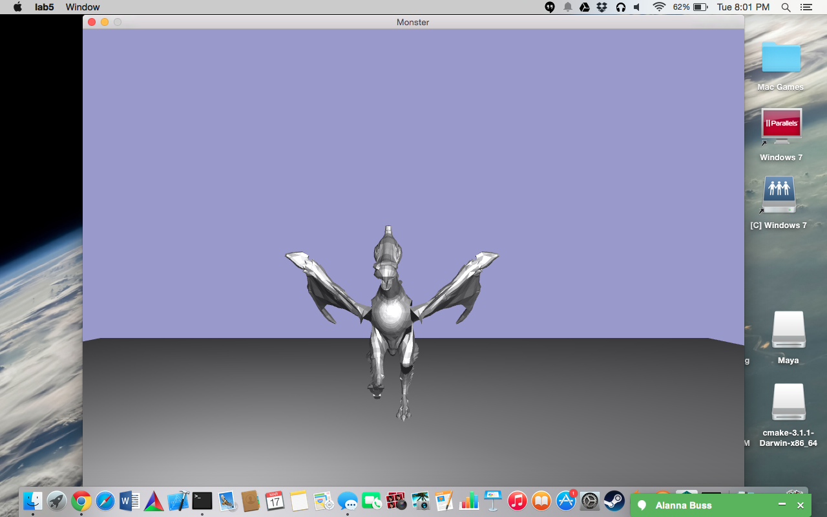Image resolution: width=827 pixels, height=517 pixels.
Task: Select the [C] Windows 7 desktop shortcut
Action: [x=779, y=204]
